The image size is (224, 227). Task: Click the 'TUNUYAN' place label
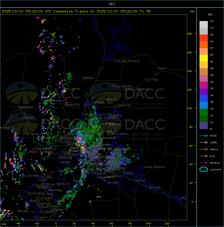tap(57, 210)
